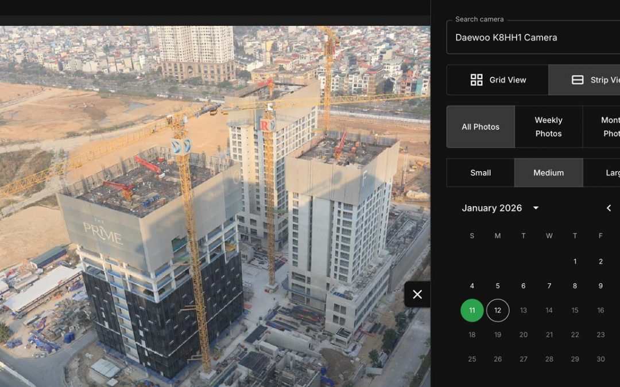Switch to Weekly Photos filter
Viewport: 620px width, 387px height.
point(548,127)
